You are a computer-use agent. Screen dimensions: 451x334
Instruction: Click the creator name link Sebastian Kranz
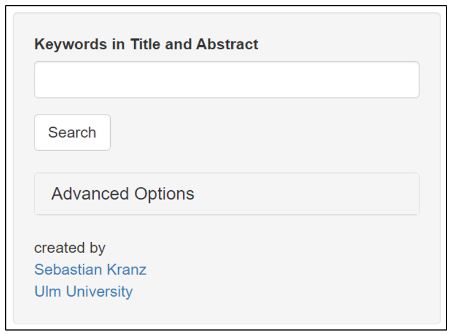[90, 269]
